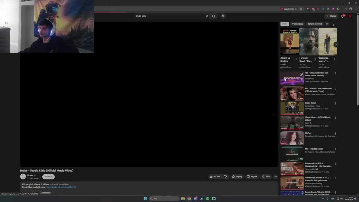
Task: Open the AnnenMayKantereit & K.I.Z. video
Action: pyautogui.click(x=292, y=183)
